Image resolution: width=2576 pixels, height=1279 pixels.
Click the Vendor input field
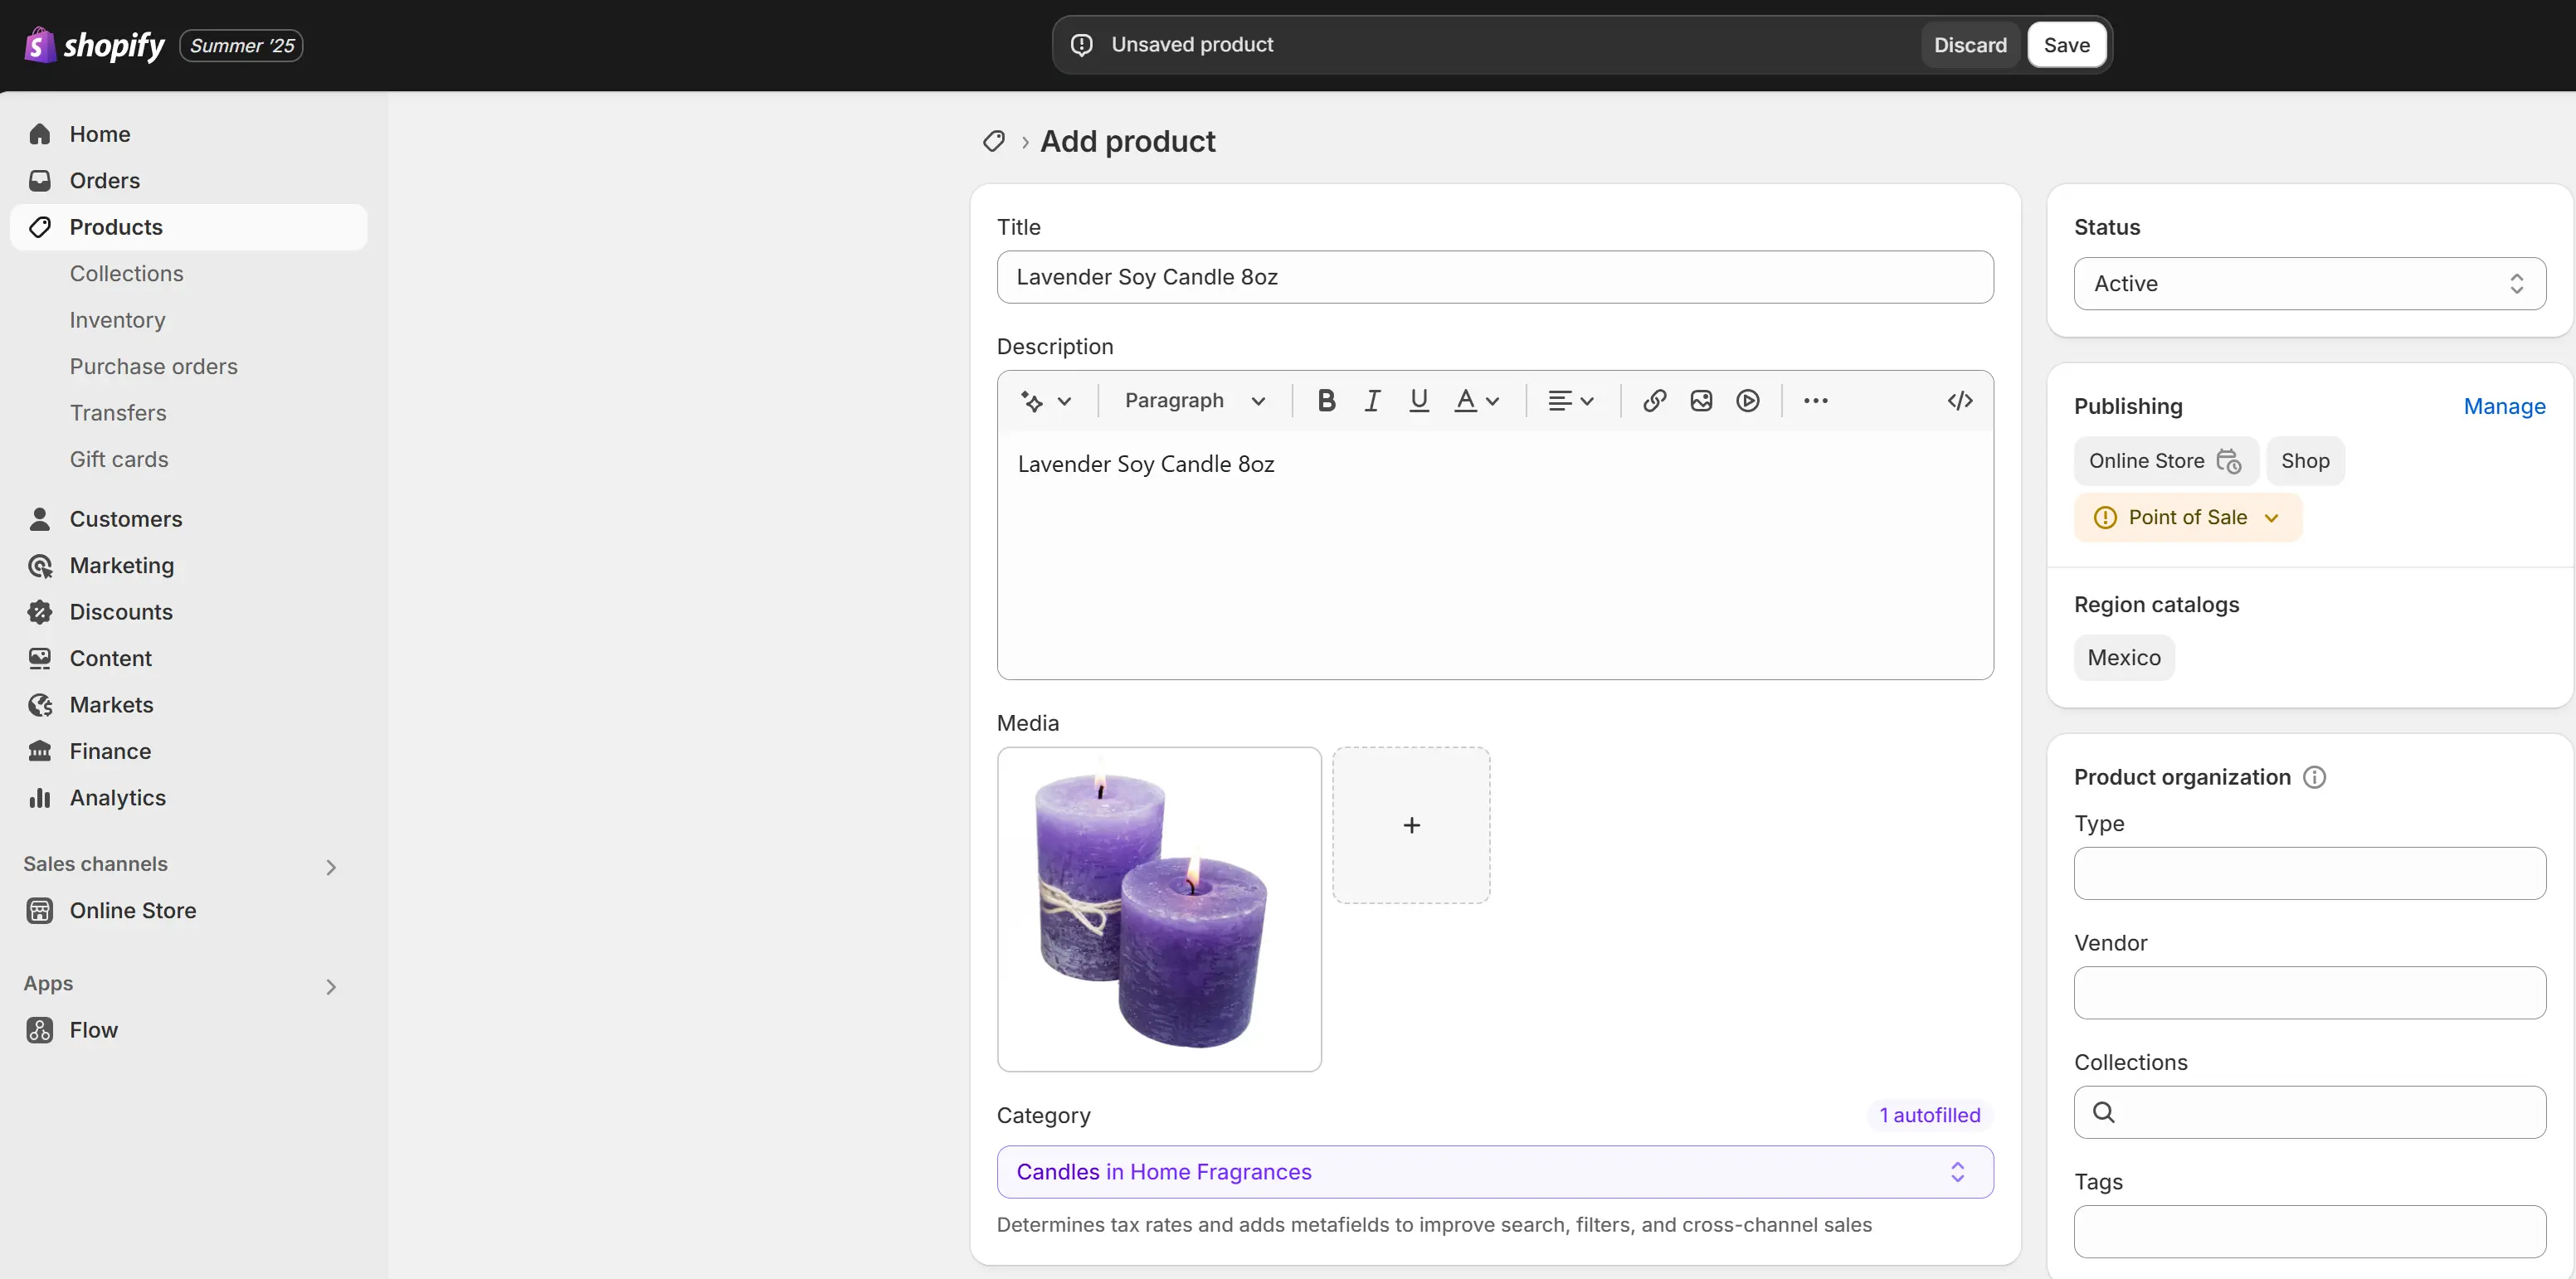2310,993
